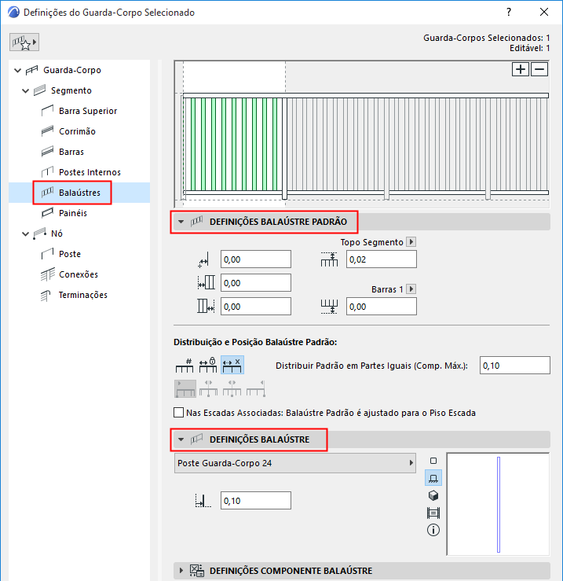Select plan view small square icon
Image resolution: width=563 pixels, height=581 pixels.
pyautogui.click(x=433, y=461)
